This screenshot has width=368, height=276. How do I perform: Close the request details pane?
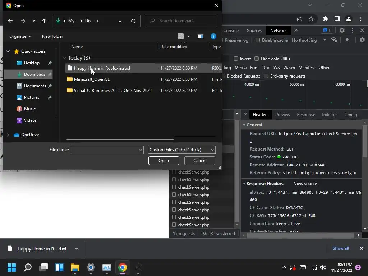245,114
